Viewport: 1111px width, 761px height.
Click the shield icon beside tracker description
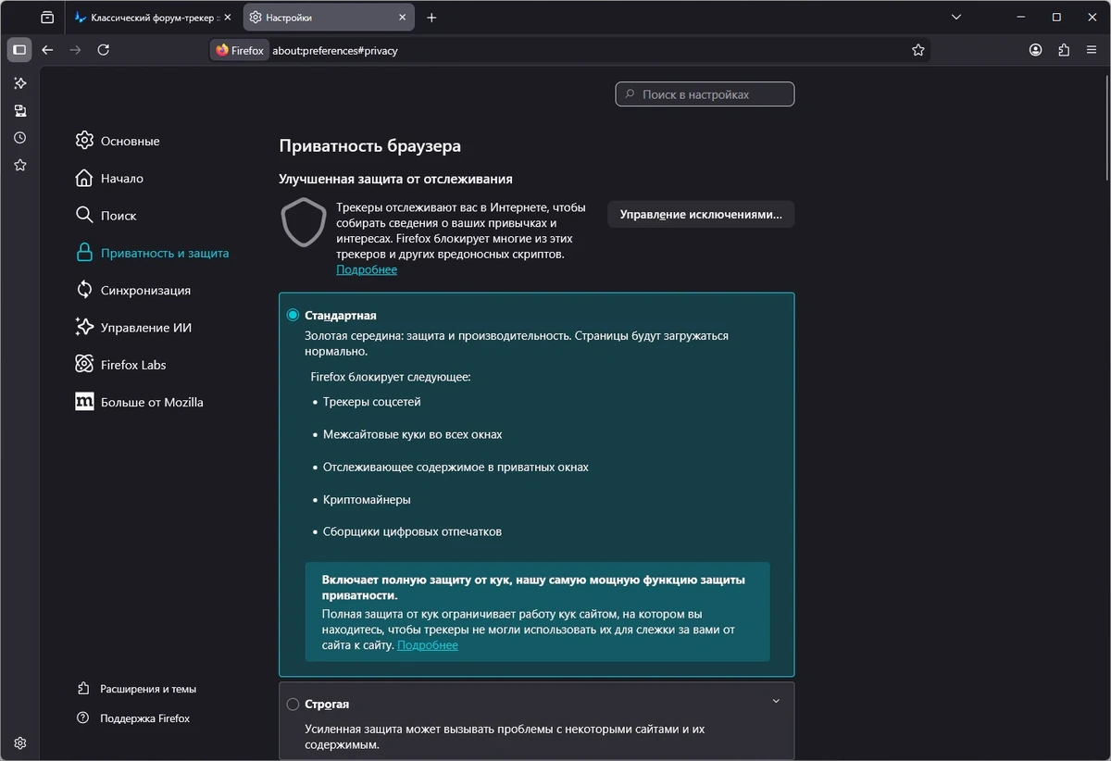304,222
